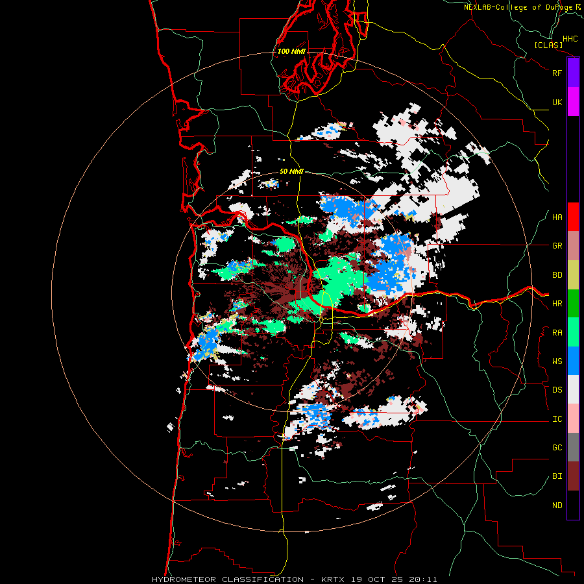Click the DS legend label
584x584 pixels.
tap(557, 390)
